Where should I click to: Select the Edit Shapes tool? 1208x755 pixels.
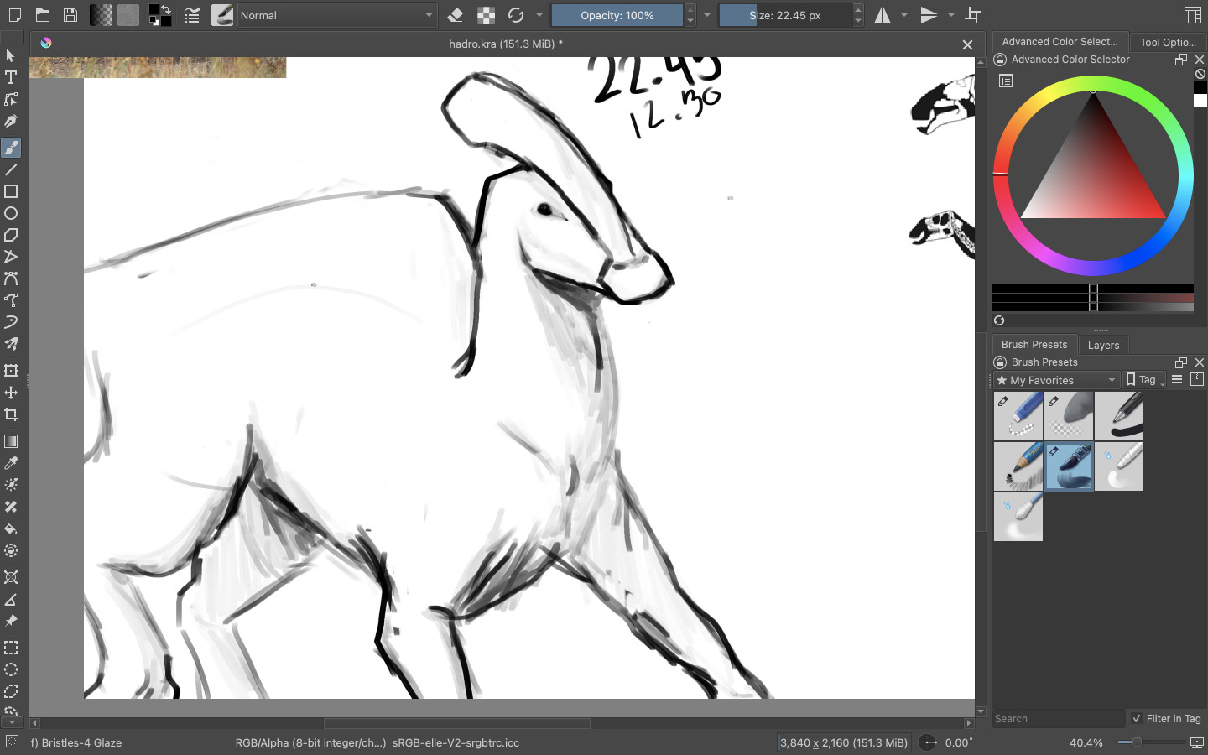[11, 99]
